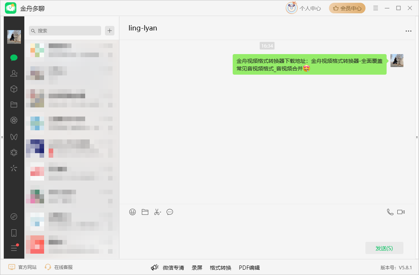This screenshot has width=419, height=275.
Task: Open the moments aperture icon in sidebar
Action: coord(14,120)
